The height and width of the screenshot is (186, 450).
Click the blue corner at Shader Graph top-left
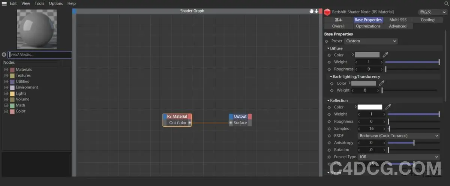74,11
